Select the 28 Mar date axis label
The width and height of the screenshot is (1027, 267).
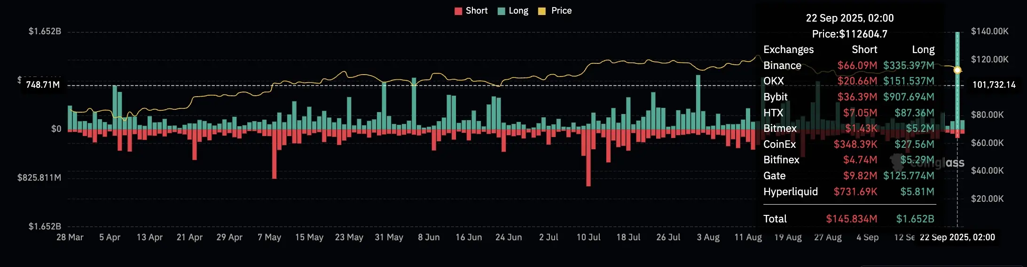click(x=70, y=237)
